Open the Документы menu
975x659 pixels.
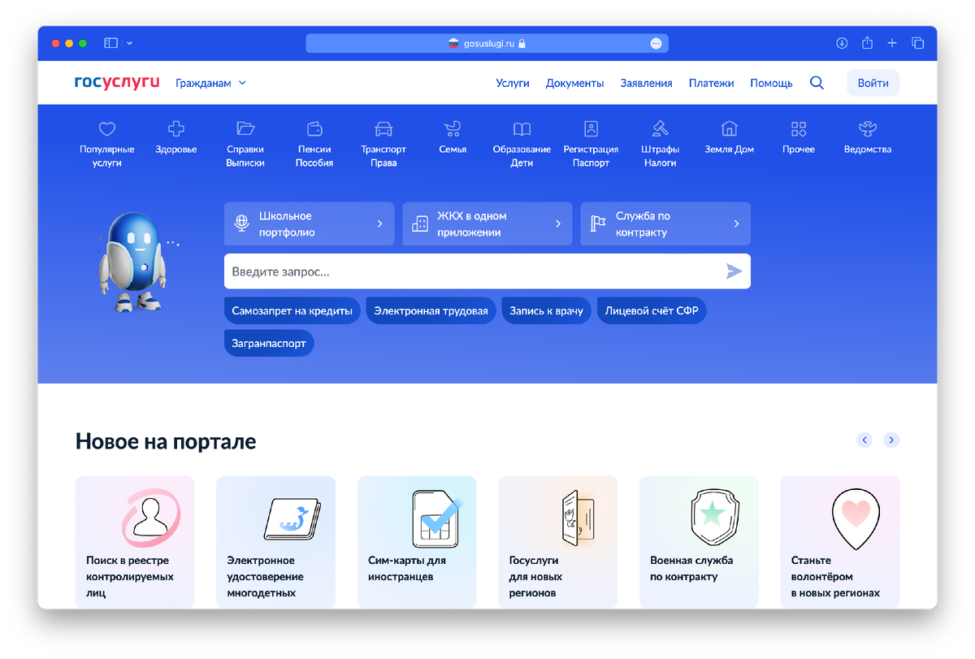coord(574,83)
